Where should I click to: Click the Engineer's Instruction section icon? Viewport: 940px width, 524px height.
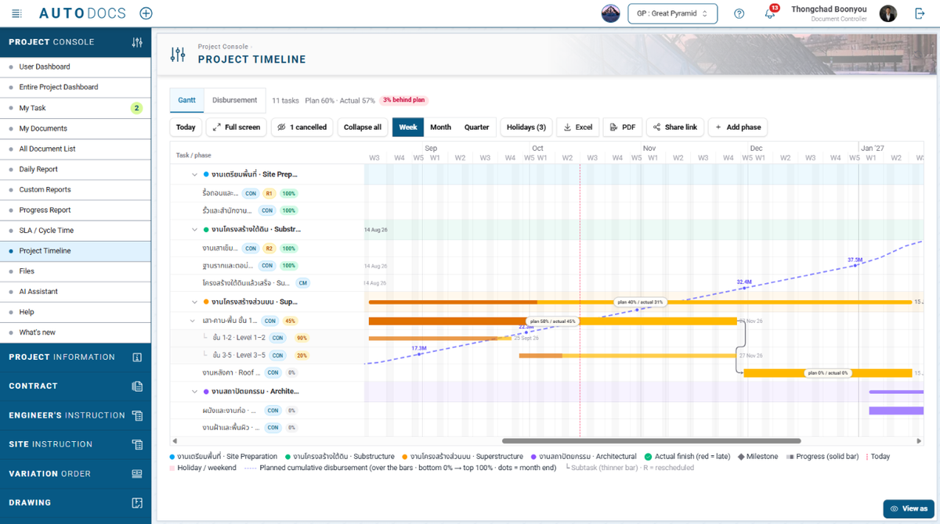pyautogui.click(x=137, y=415)
